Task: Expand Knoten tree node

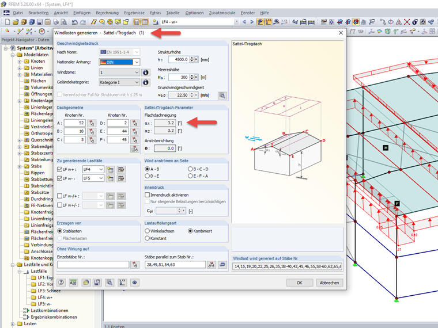Action: [x=20, y=62]
